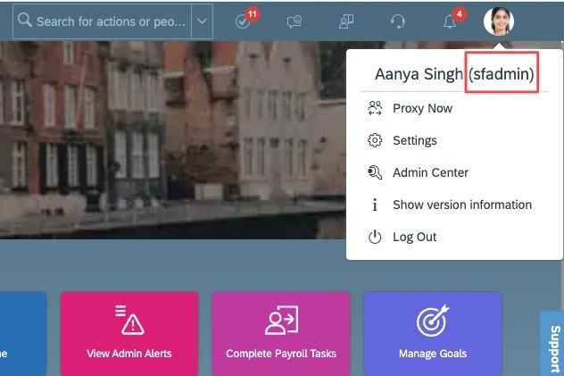This screenshot has width=564, height=376.
Task: Open the To-Do checkmark icon with 11 badge
Action: 243,21
